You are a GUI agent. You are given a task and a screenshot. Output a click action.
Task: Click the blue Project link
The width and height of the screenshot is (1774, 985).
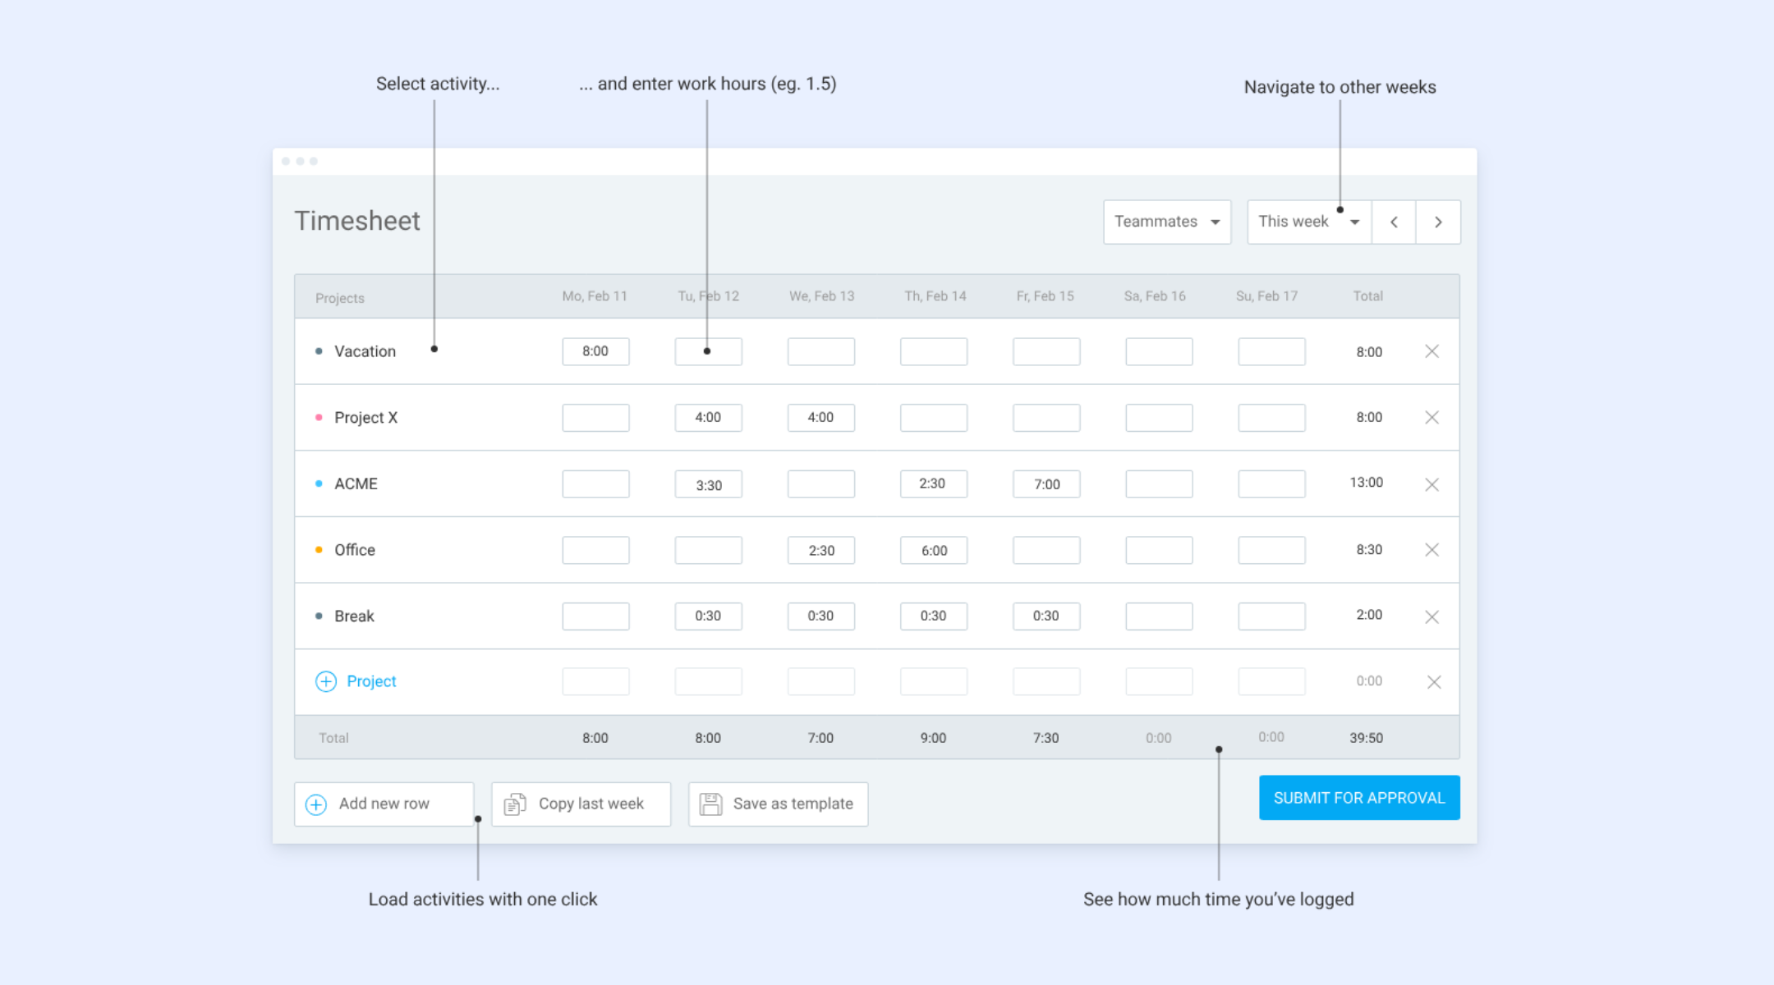click(371, 681)
